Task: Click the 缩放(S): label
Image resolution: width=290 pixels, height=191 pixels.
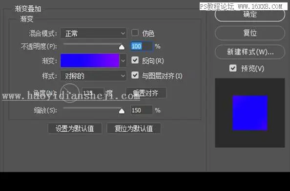Action: (x=45, y=110)
